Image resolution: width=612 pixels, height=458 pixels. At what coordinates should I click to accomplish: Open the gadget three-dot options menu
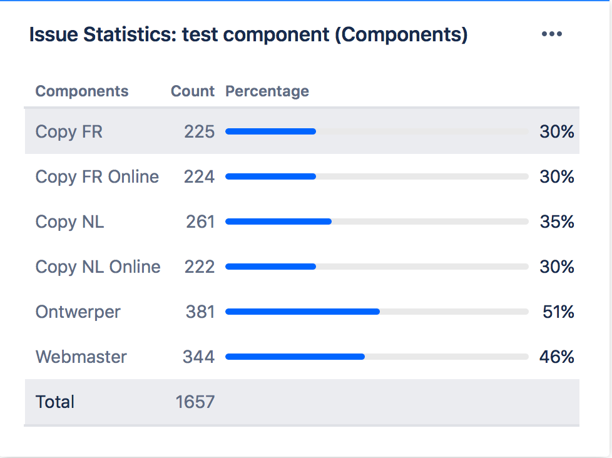point(551,34)
